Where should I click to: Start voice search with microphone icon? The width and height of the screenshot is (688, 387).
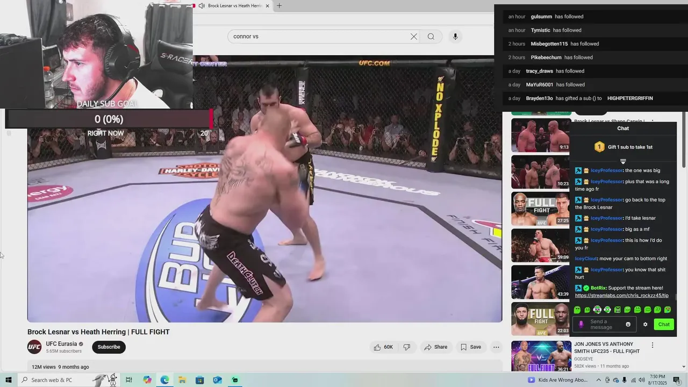pos(455,37)
